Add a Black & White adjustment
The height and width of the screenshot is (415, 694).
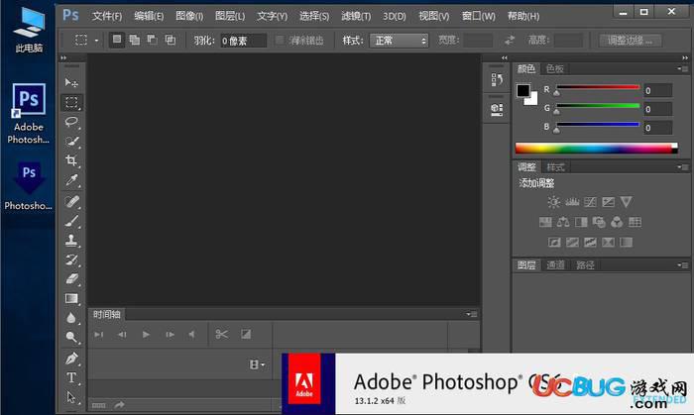click(581, 222)
